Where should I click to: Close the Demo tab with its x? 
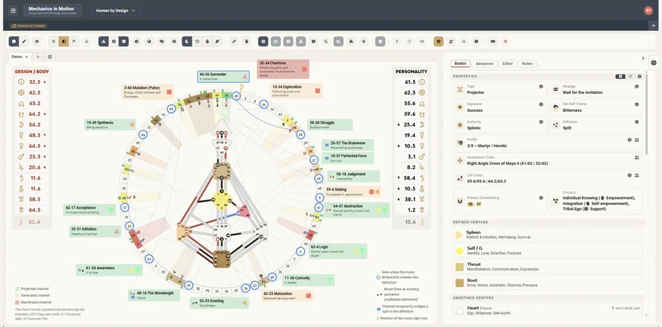click(x=27, y=57)
